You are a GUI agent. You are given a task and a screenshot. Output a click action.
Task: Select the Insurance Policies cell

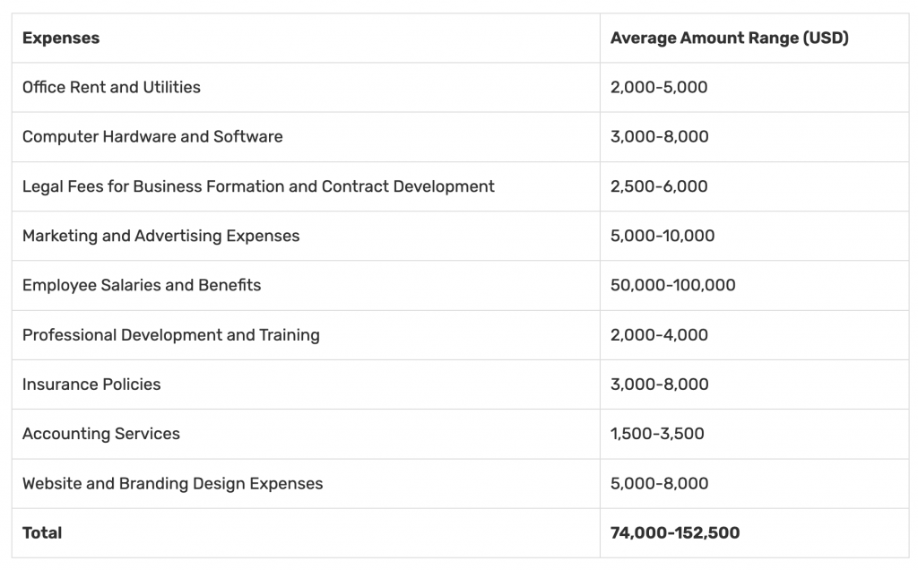click(91, 384)
